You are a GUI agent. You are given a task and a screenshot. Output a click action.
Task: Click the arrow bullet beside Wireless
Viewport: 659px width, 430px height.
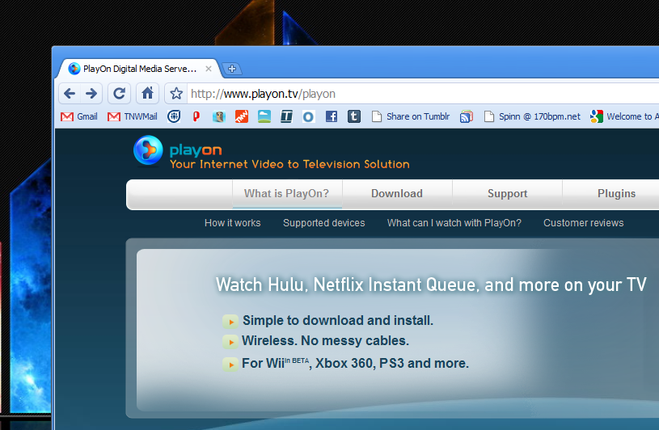pos(230,341)
